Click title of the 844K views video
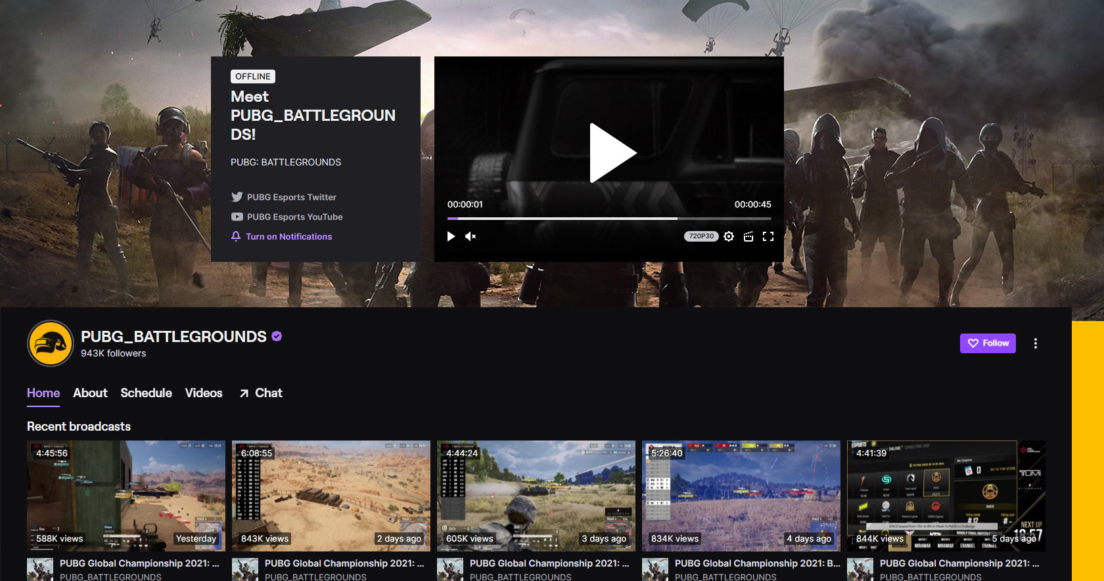 coord(959,563)
